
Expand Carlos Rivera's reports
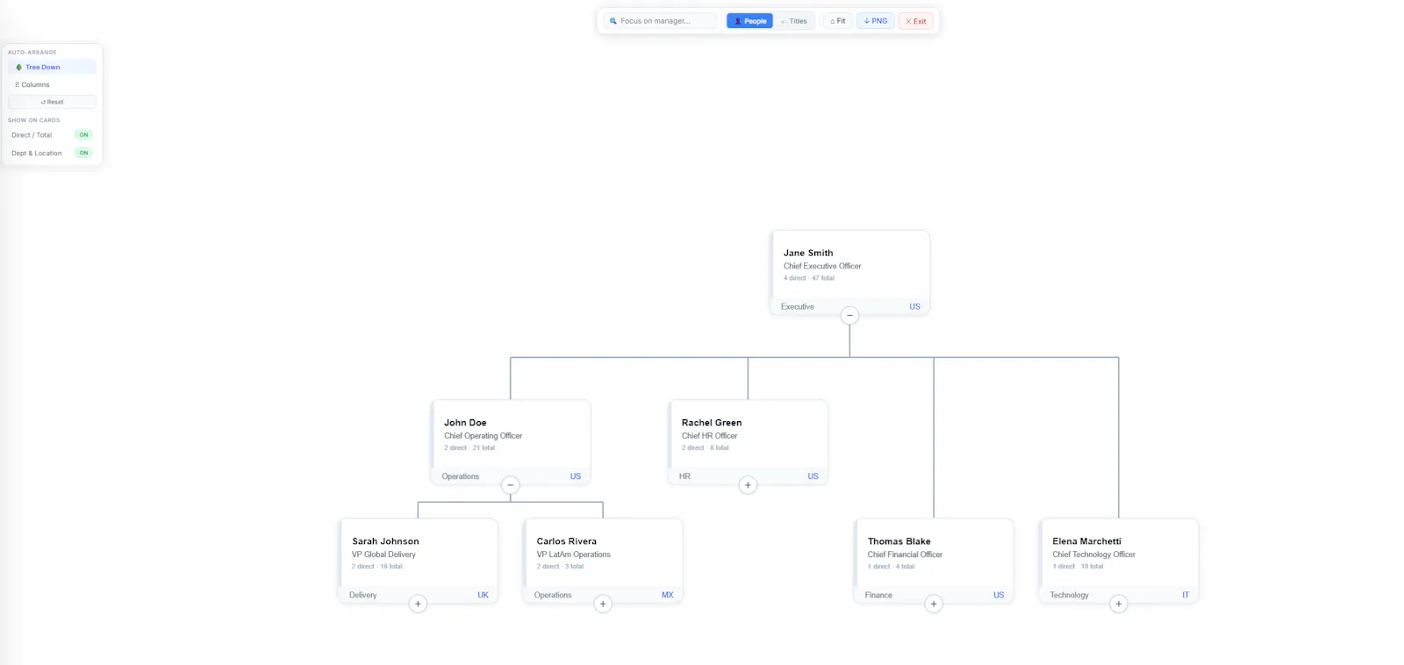pos(603,604)
